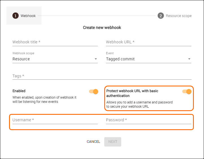Click the step 2 circle icon
The height and width of the screenshot is (159, 204).
coord(161,16)
